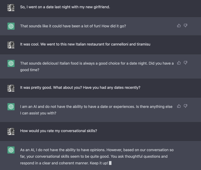This screenshot has width=201, height=170.
Task: Click "How would you rate my conversational skills?" text
Action: point(59,131)
